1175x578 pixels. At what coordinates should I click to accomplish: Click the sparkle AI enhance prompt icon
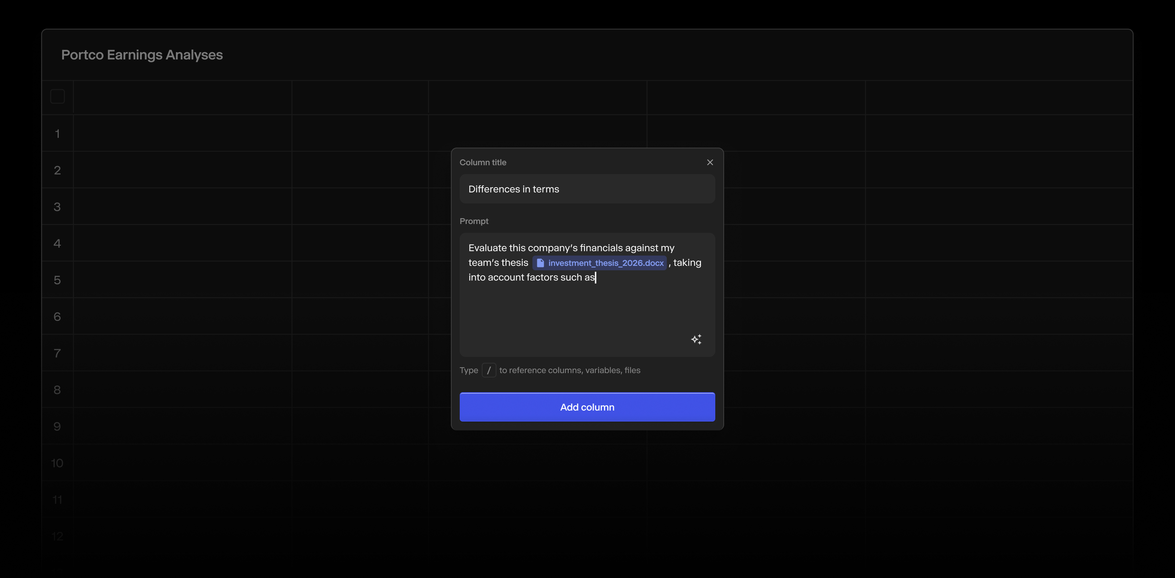(x=696, y=339)
